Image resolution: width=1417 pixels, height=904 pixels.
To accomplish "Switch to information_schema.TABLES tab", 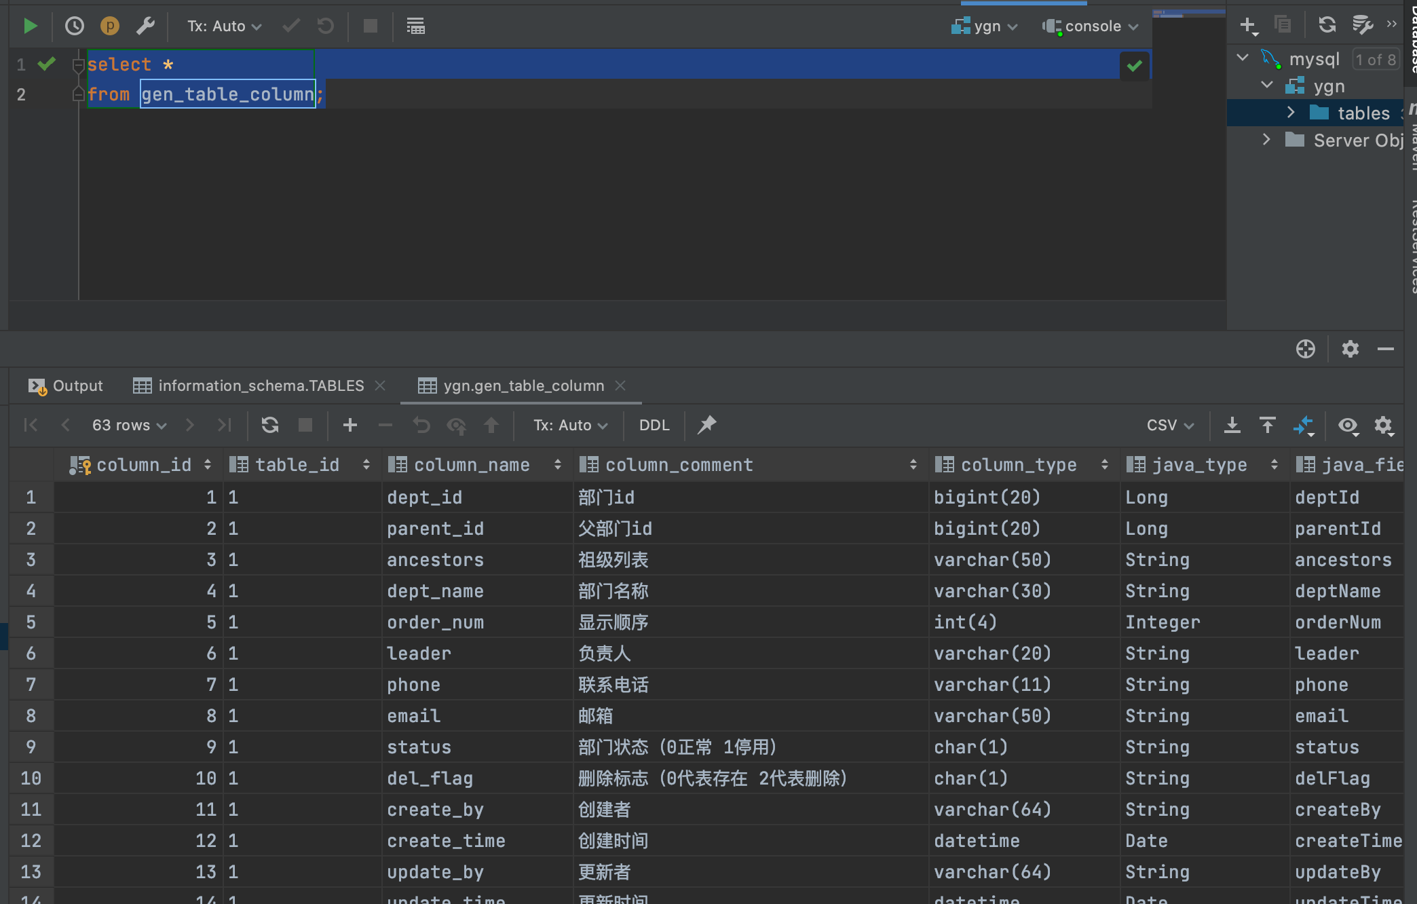I will tap(248, 385).
